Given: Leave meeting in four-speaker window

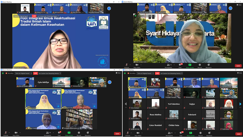Looking at the screenshot, I should (x=117, y=134).
